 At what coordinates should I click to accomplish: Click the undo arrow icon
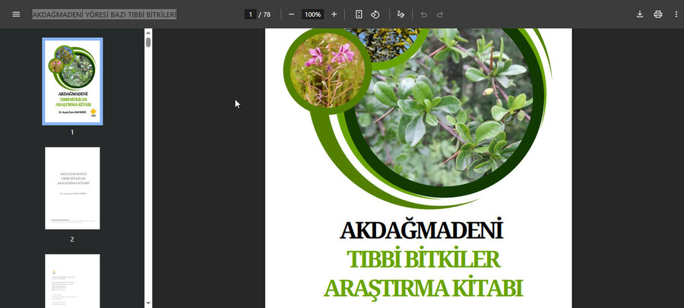423,14
